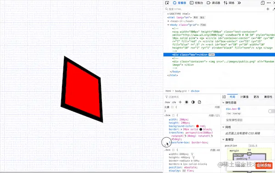Image resolution: width=275 pixels, height=173 pixels.
Task: Switch to the 网络 Network tab
Action: 229,3
